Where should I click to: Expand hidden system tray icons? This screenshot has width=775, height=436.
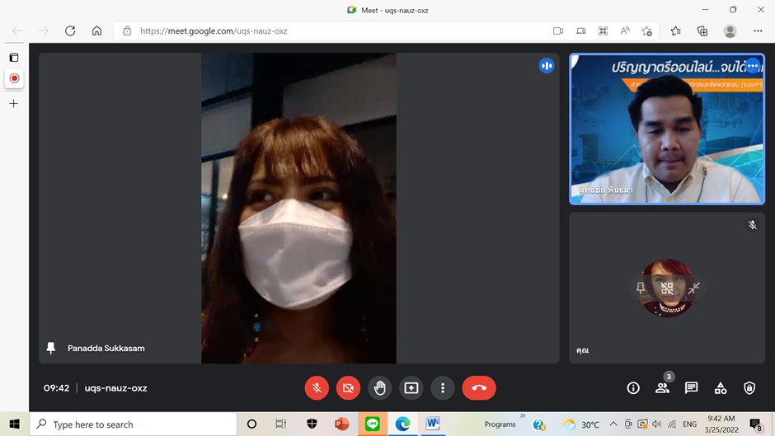pos(613,424)
